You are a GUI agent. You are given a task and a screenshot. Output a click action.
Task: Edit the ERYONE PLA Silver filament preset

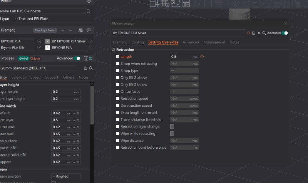point(90,42)
